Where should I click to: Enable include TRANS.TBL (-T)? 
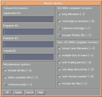pos(59,35)
